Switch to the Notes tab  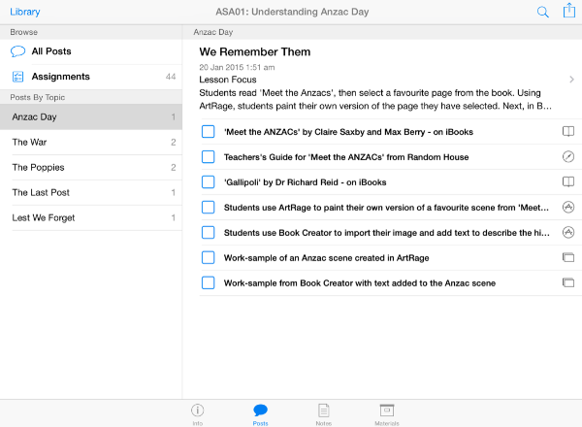point(323,414)
